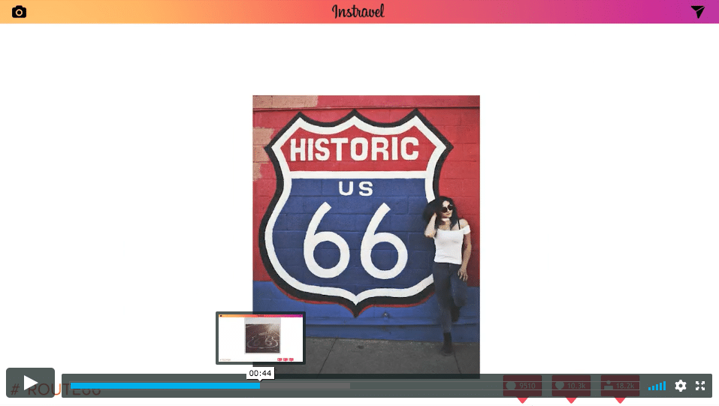Screen dimensions: 719x406
Task: Click the heart icon beside 10.3k
Action: click(559, 386)
